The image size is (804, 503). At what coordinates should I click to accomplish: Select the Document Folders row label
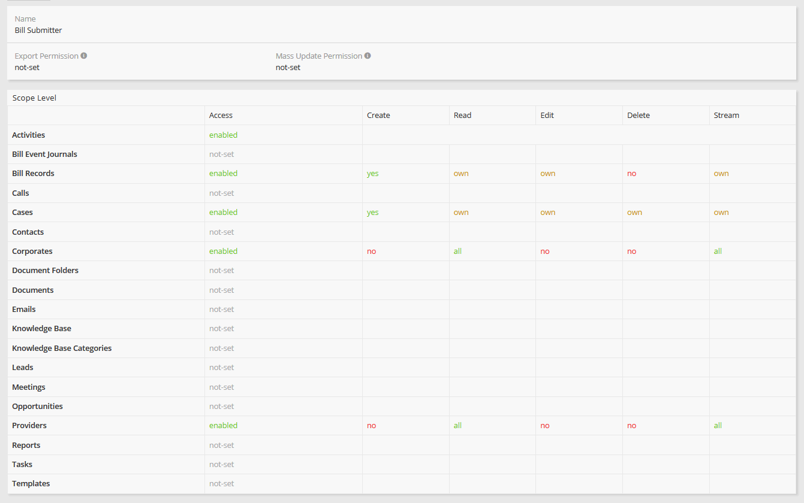click(45, 271)
